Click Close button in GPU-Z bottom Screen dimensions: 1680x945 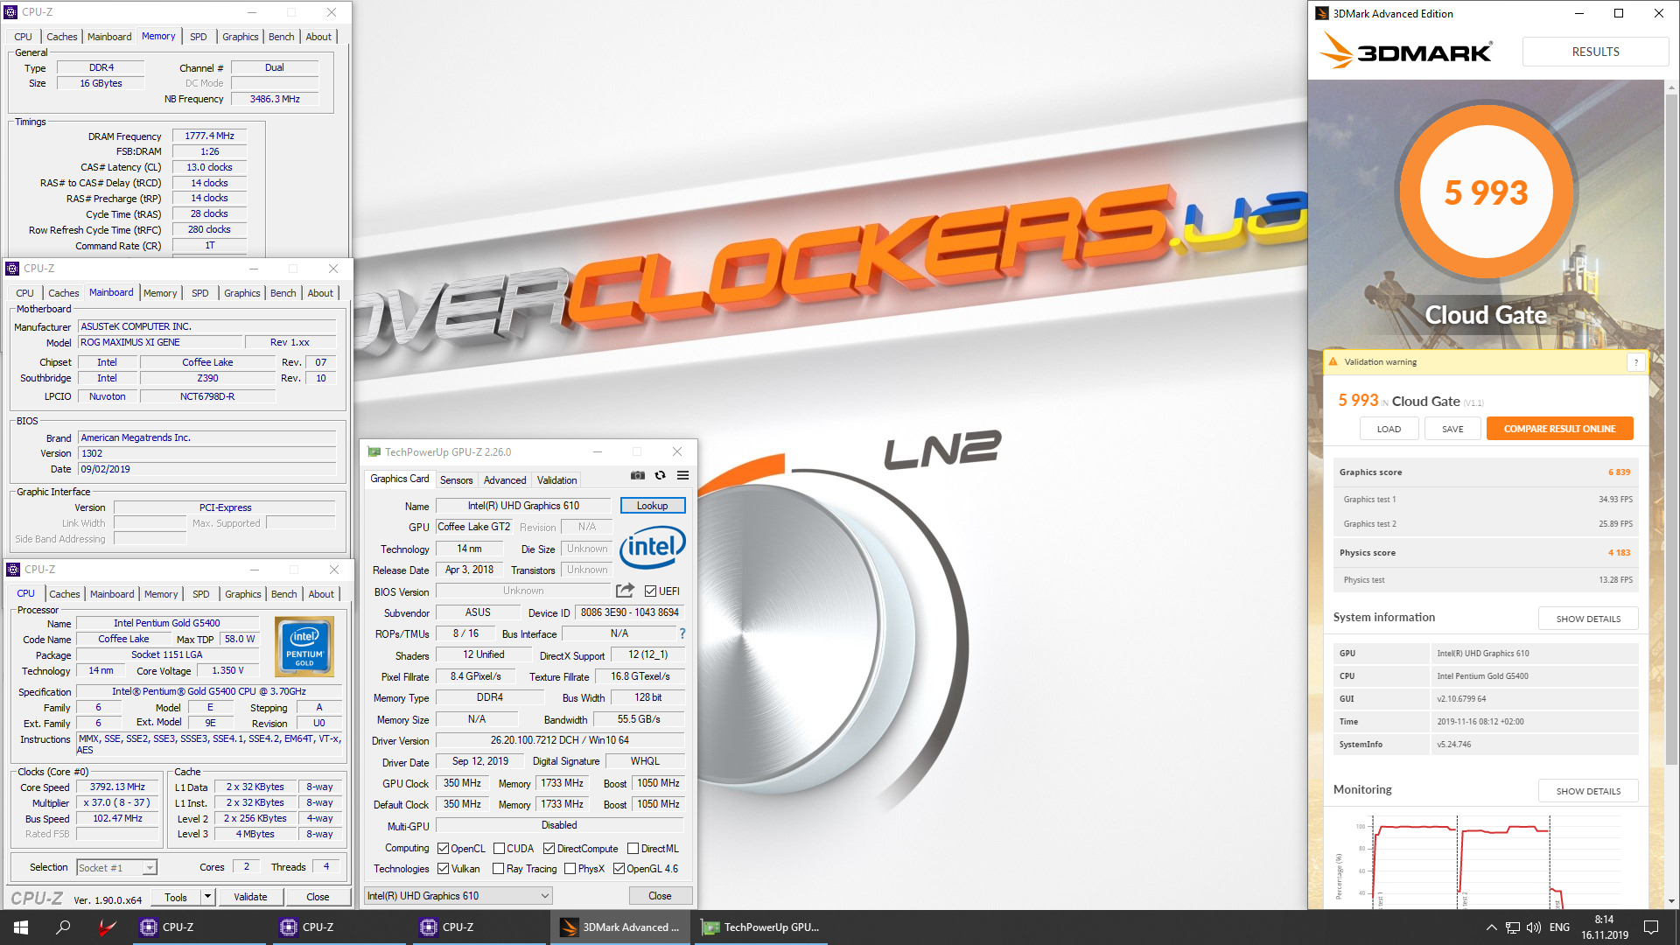660,896
